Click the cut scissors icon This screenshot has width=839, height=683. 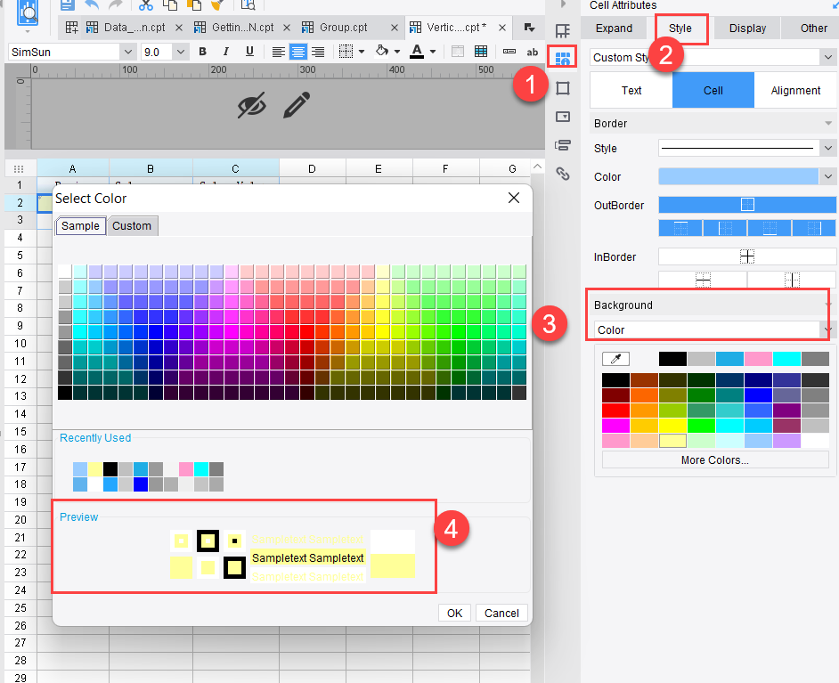click(146, 5)
